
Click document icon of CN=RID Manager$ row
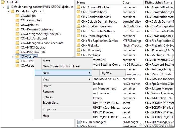(78, 122)
